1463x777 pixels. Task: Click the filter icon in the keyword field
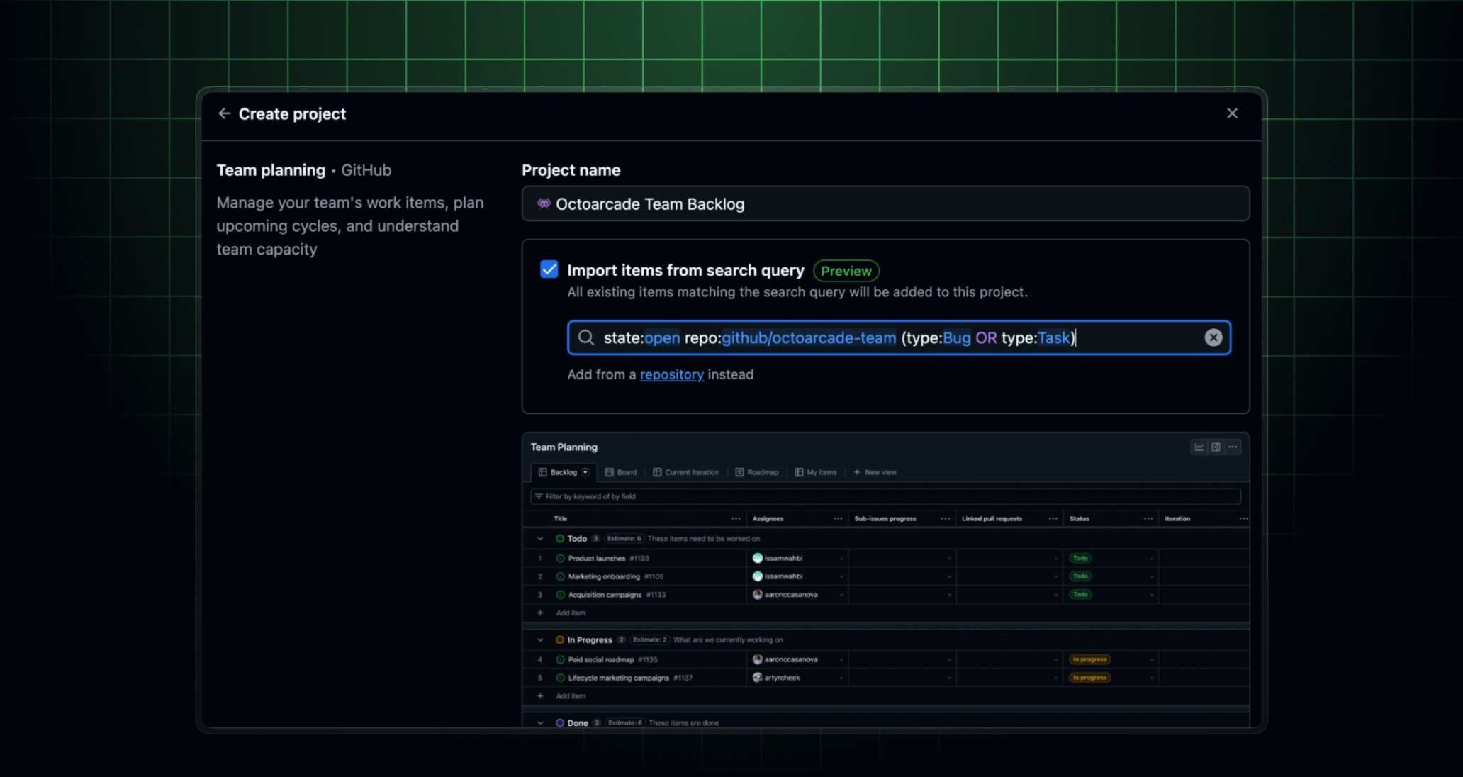(539, 496)
